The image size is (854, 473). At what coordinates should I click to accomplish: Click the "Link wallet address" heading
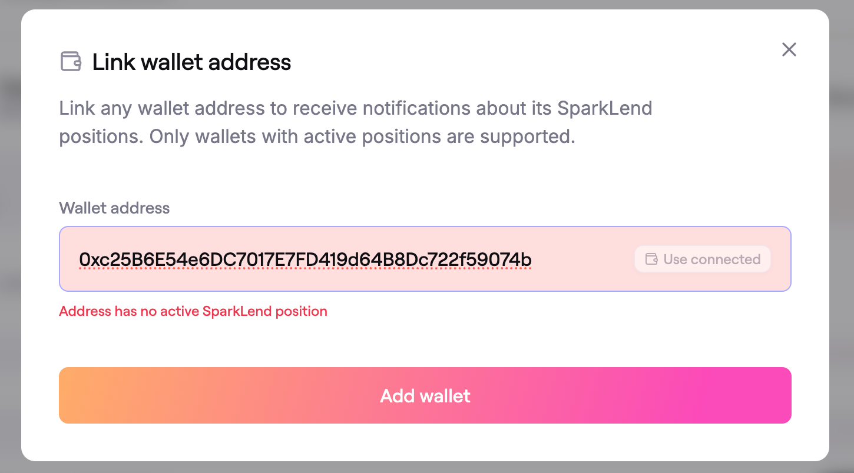click(191, 62)
